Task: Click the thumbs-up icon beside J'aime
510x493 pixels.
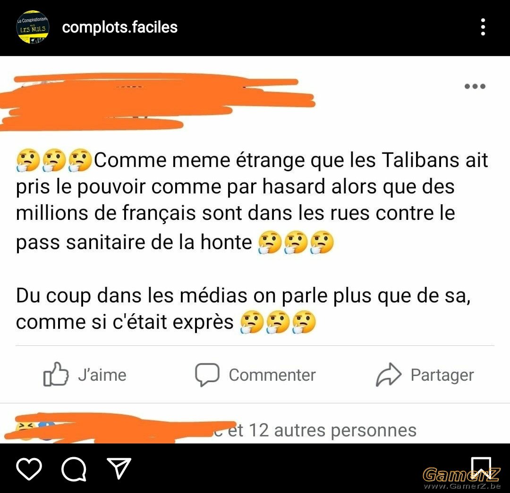Action: [56, 375]
